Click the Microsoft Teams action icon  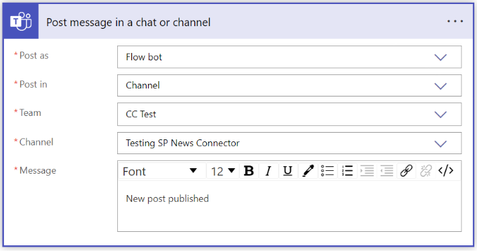21,21
